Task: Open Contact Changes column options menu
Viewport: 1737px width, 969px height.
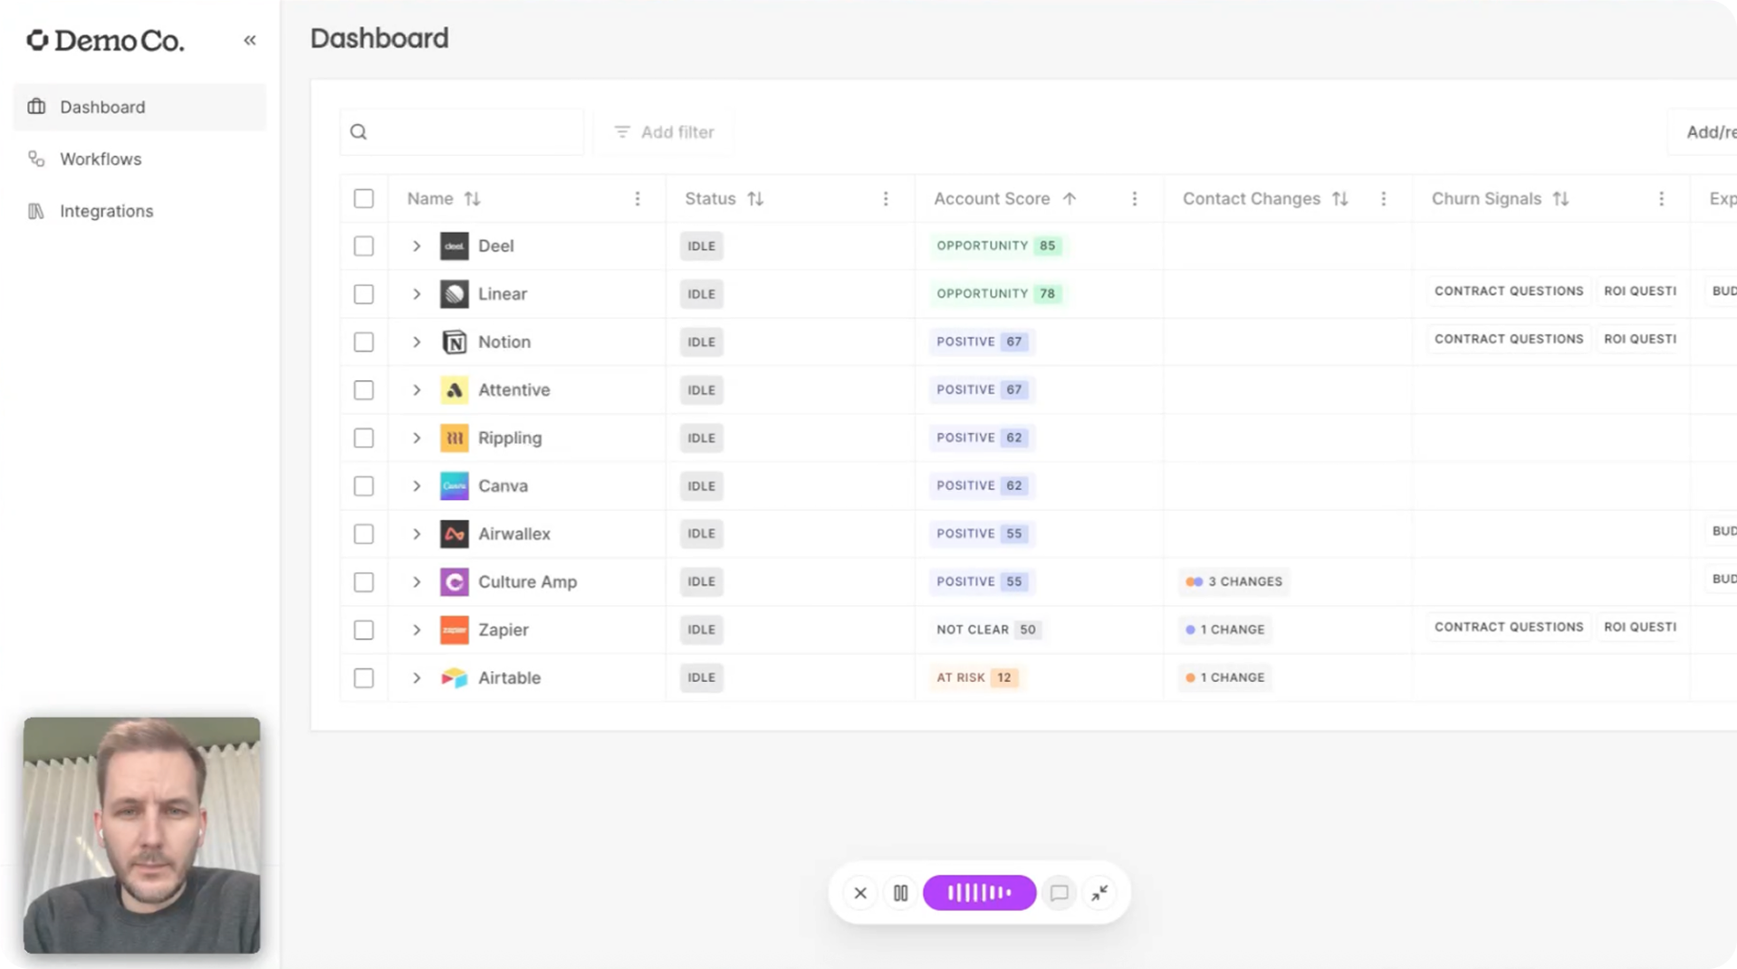Action: pos(1384,198)
